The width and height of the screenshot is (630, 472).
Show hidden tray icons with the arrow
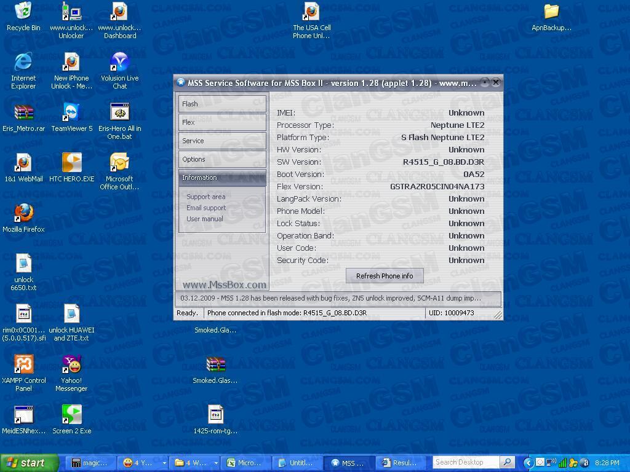click(x=528, y=463)
